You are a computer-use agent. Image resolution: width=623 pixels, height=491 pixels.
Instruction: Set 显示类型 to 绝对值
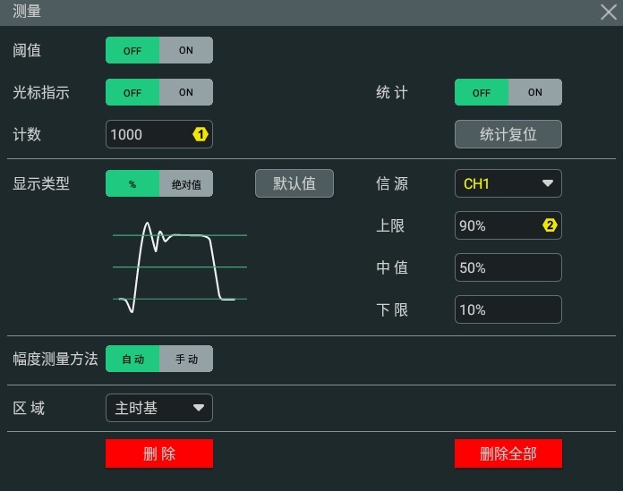point(186,184)
